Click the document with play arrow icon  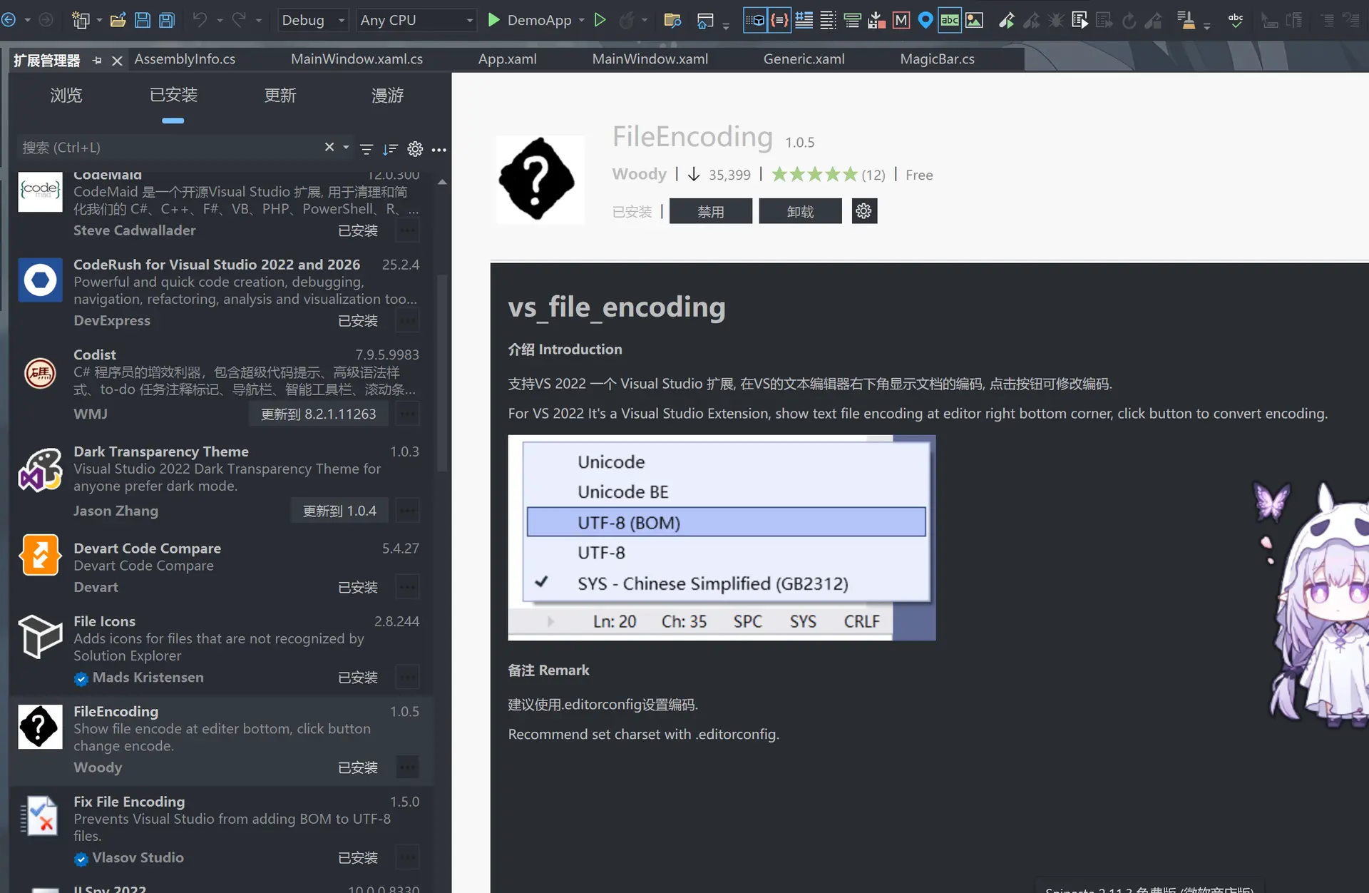[1080, 20]
